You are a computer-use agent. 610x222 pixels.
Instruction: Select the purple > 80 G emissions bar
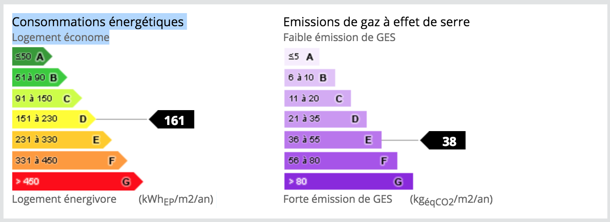[348, 181]
